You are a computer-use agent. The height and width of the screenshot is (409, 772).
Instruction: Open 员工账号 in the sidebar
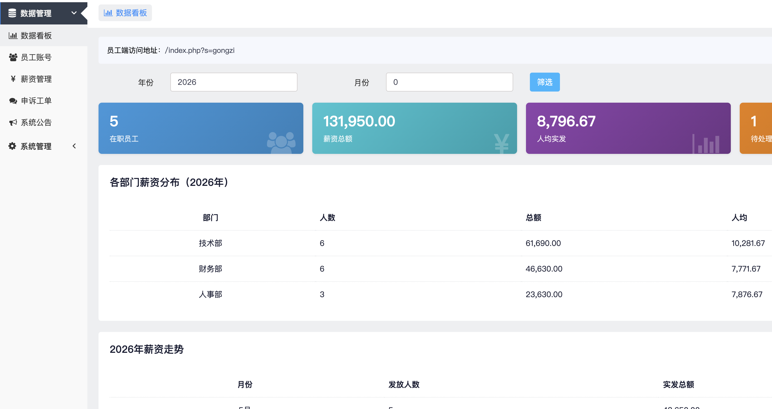point(44,57)
